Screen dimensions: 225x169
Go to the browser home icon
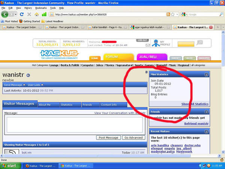[37, 14]
